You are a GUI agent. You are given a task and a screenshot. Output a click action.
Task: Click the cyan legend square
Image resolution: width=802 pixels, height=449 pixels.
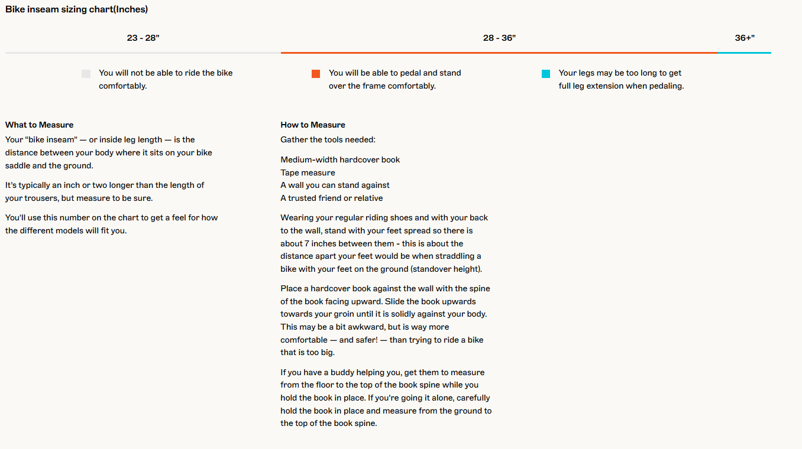(x=546, y=74)
